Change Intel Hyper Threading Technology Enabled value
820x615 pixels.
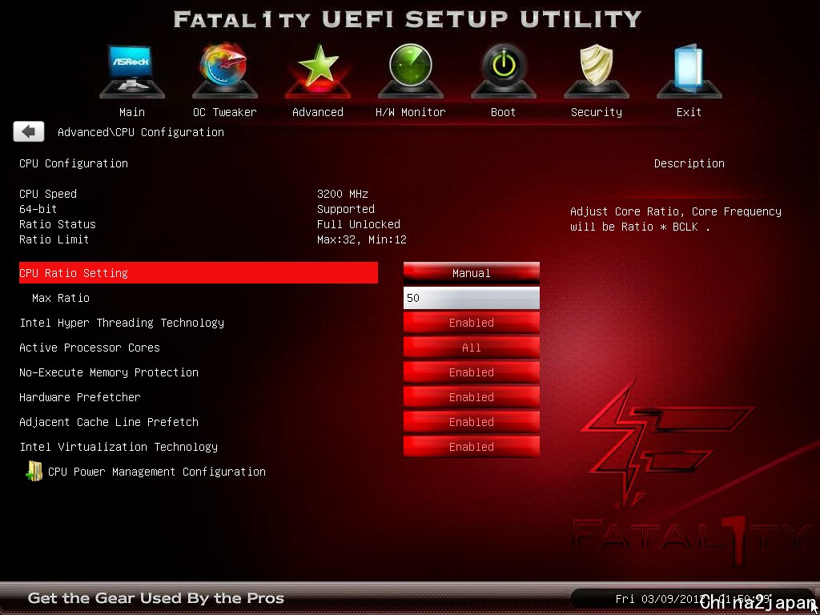[471, 323]
